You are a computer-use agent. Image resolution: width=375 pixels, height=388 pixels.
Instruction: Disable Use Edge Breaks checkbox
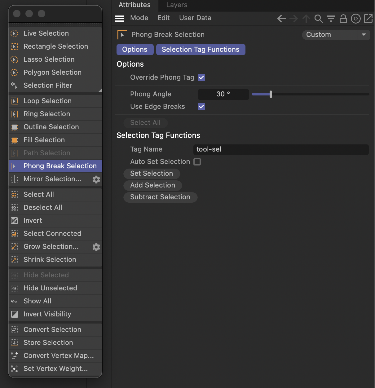click(201, 107)
